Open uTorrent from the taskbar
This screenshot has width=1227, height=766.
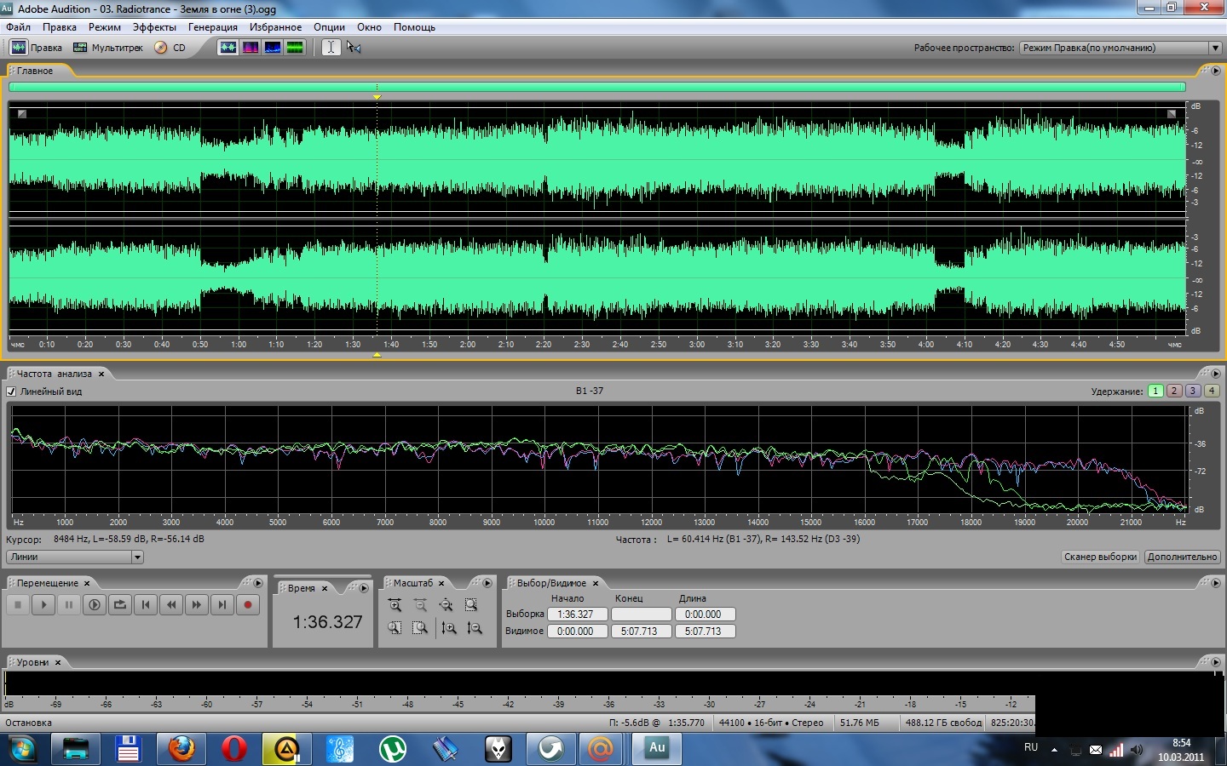(x=393, y=749)
